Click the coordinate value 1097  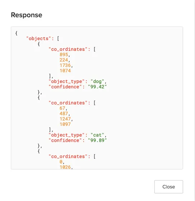(x=65, y=124)
